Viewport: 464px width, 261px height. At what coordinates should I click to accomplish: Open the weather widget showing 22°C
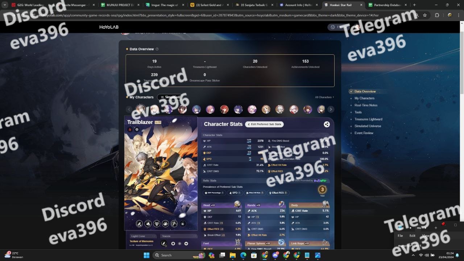(13, 255)
